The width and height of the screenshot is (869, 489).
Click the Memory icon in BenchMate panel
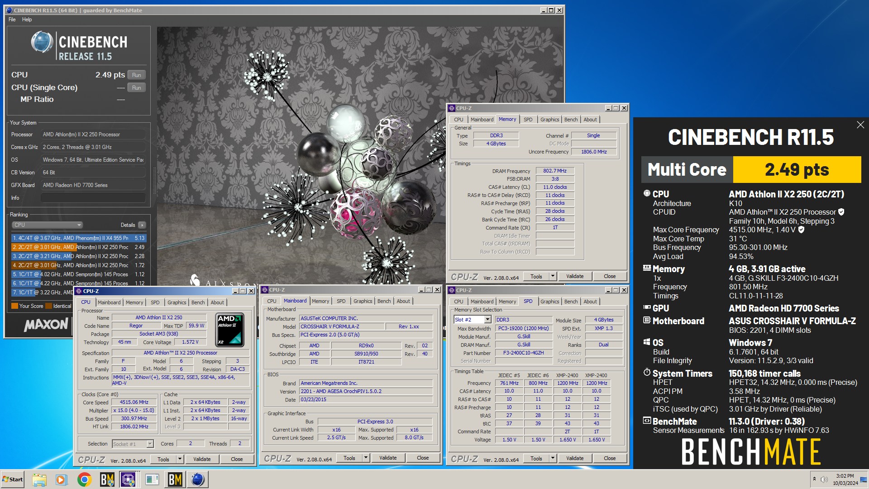[647, 268]
